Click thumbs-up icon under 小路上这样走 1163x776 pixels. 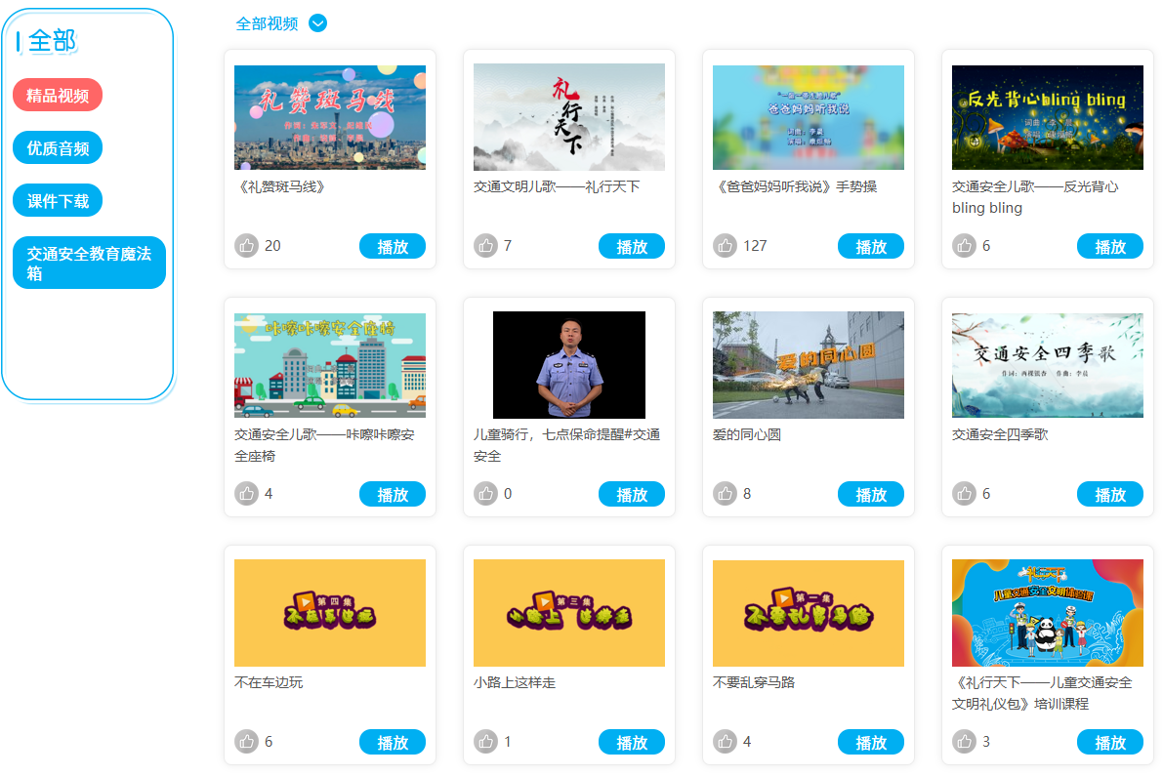click(x=486, y=741)
